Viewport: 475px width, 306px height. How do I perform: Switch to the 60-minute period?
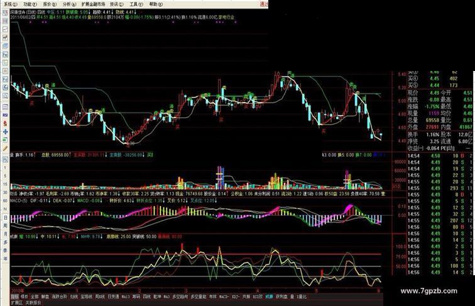click(5, 200)
